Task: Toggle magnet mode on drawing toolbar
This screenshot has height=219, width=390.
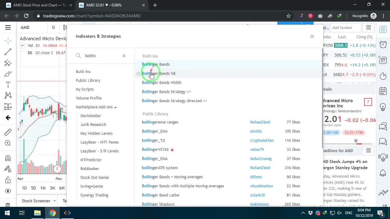Action: (8, 158)
